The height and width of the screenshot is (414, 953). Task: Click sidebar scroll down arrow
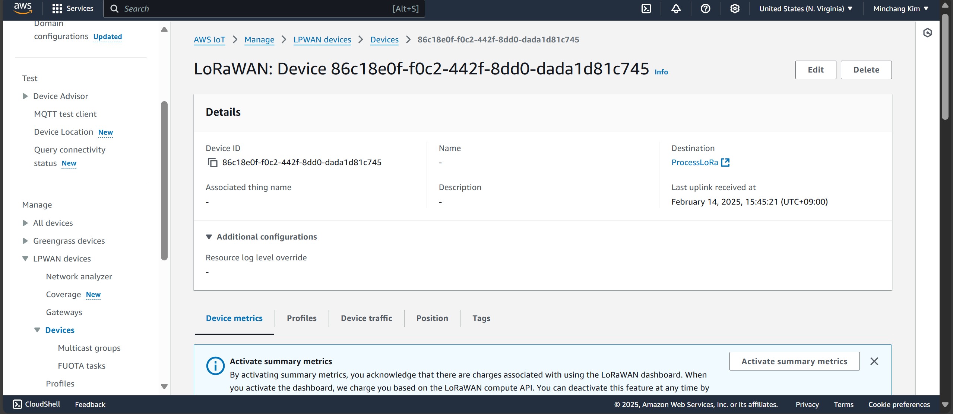point(164,386)
